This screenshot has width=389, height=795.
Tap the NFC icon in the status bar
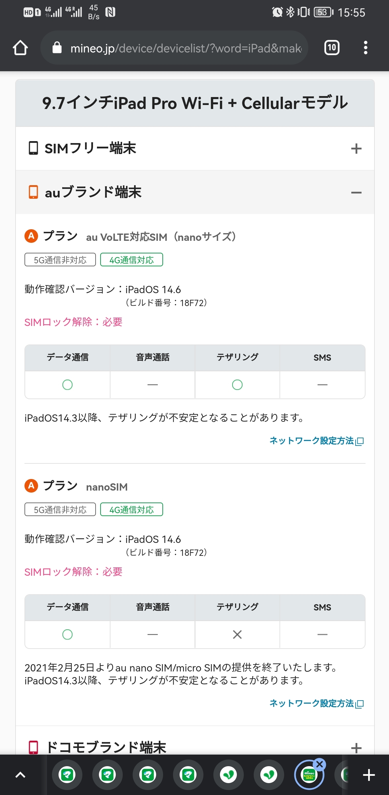(110, 12)
